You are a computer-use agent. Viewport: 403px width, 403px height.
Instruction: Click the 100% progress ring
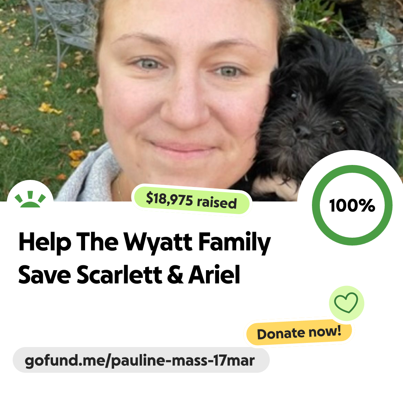pos(352,205)
